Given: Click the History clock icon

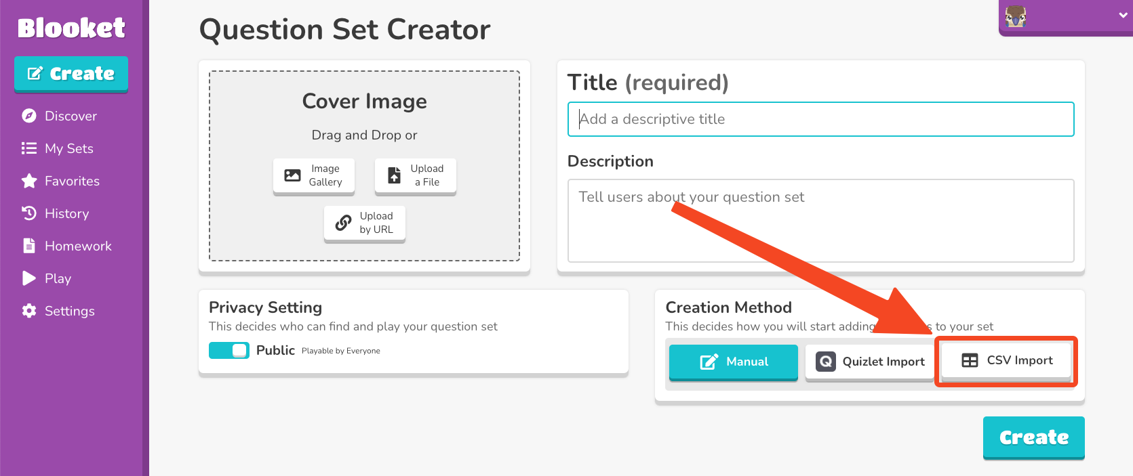Looking at the screenshot, I should [29, 213].
